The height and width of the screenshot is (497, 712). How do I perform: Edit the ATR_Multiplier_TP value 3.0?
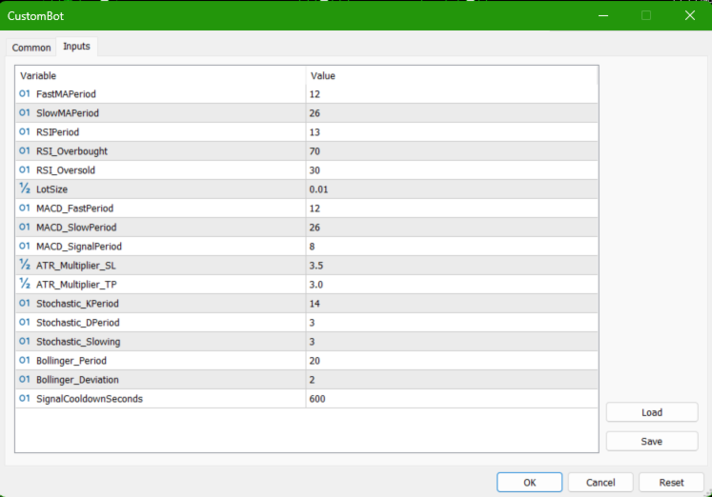coord(452,285)
